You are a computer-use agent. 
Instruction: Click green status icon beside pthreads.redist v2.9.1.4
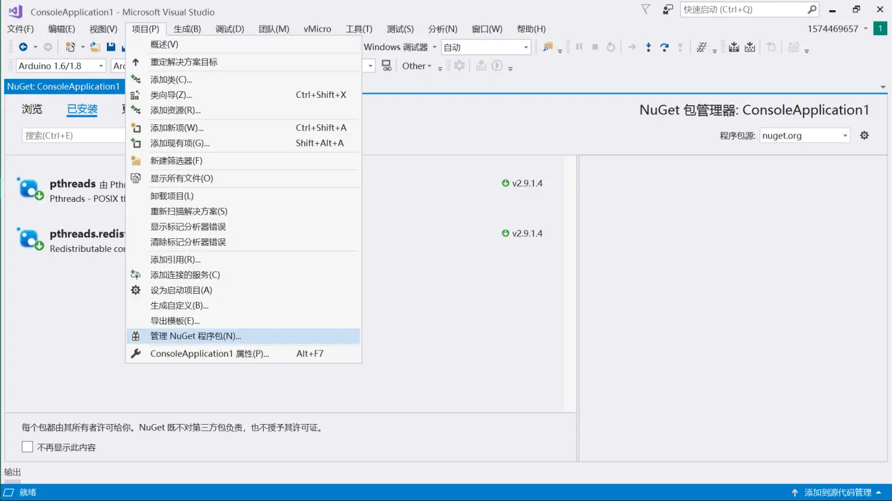505,233
